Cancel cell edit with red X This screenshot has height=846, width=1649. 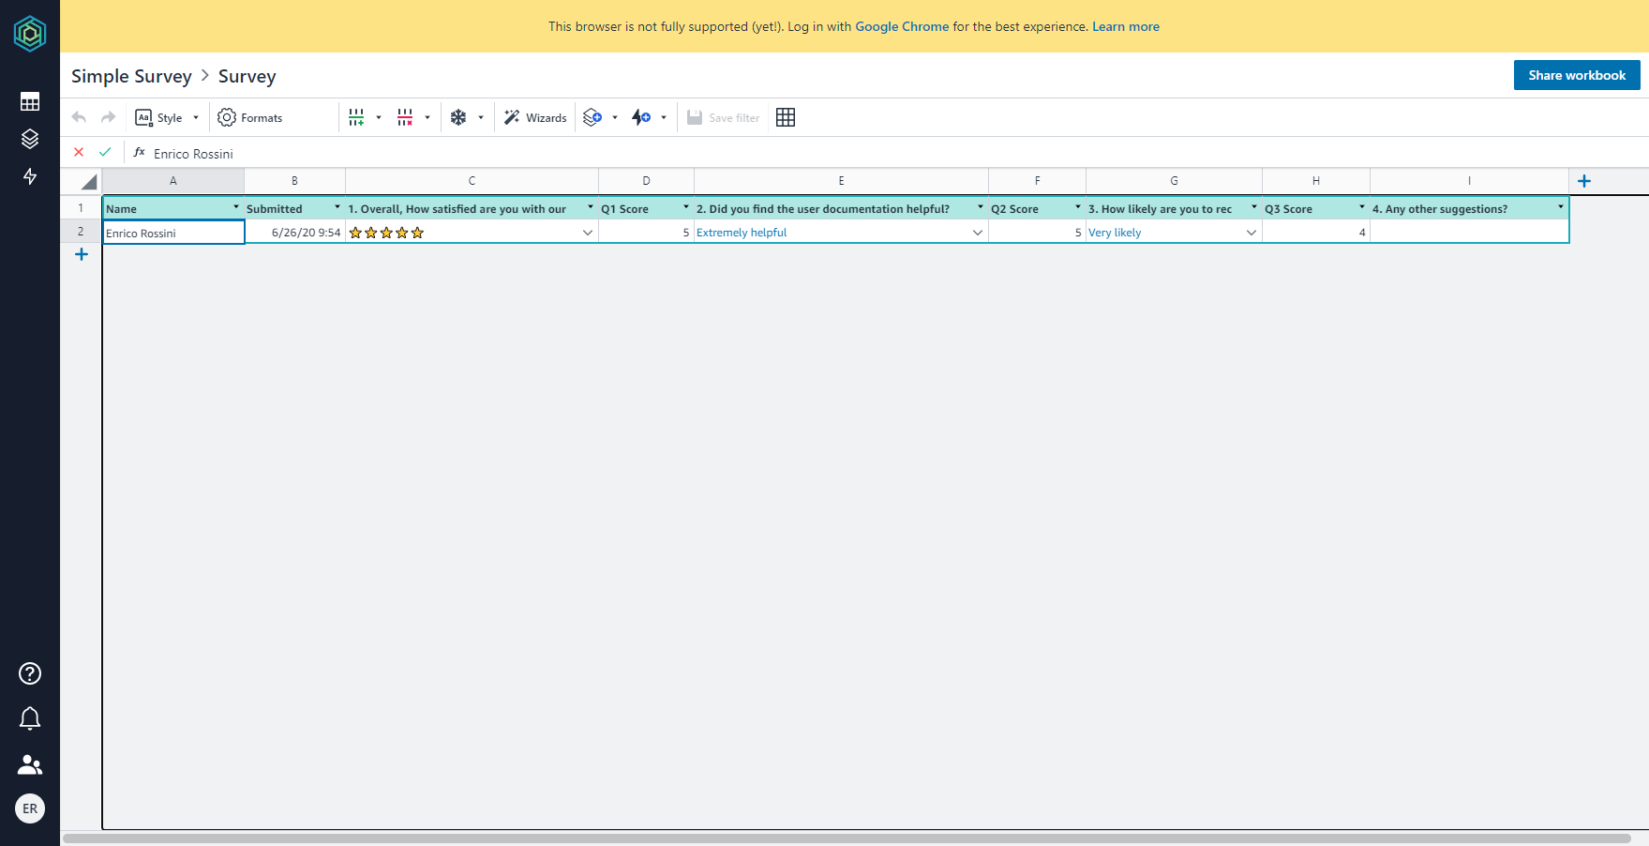(79, 152)
